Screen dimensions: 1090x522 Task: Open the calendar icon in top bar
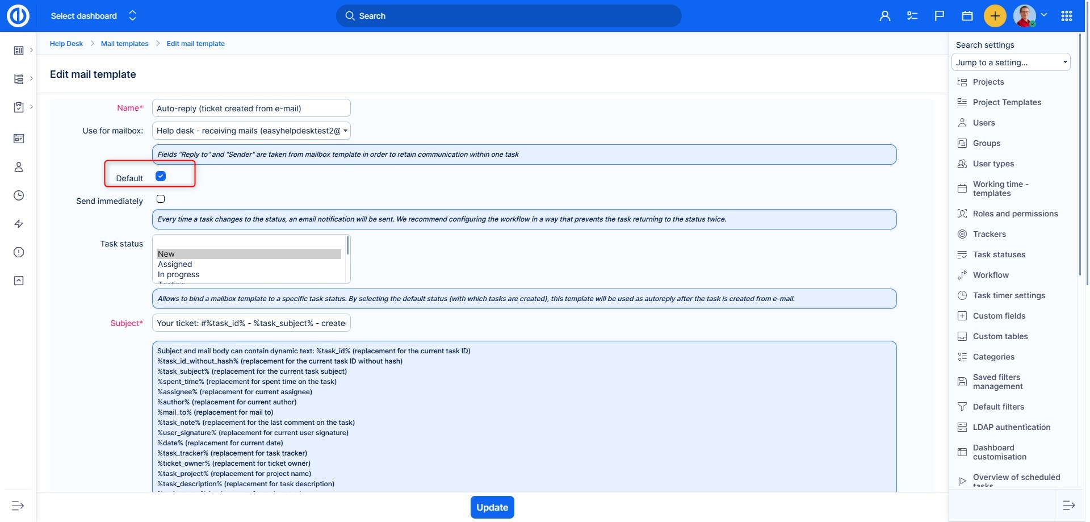tap(967, 16)
